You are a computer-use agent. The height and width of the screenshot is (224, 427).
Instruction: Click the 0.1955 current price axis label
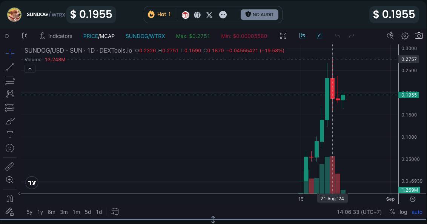click(x=409, y=95)
